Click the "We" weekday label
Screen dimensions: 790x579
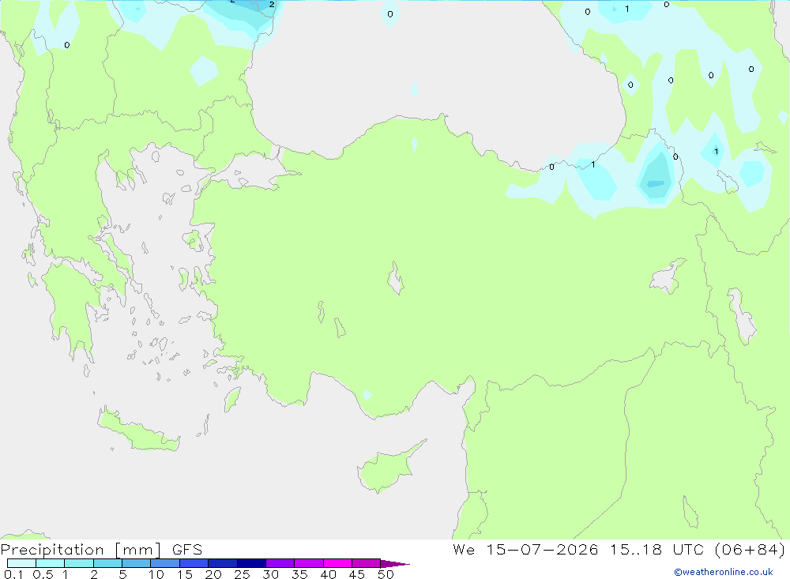click(464, 549)
